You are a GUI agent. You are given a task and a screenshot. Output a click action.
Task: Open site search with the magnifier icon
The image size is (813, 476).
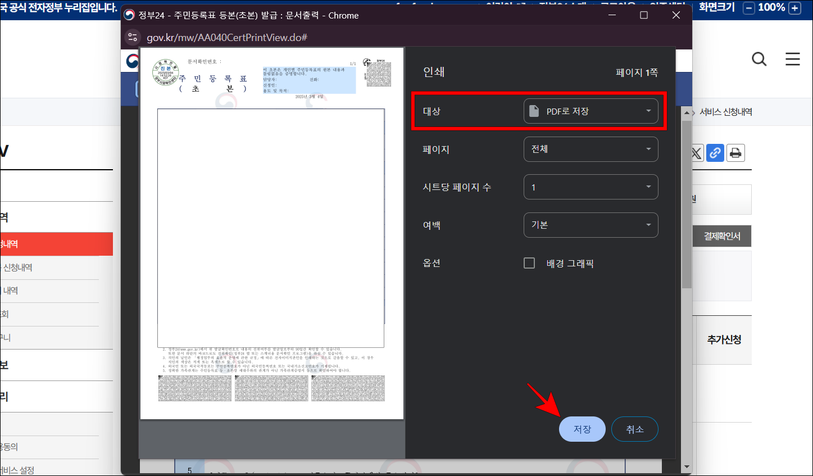(x=759, y=58)
